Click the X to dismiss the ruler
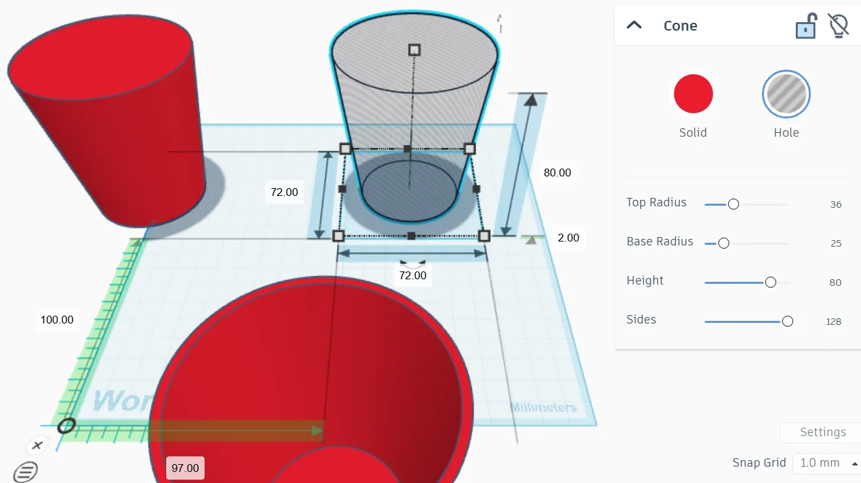The width and height of the screenshot is (861, 483). click(37, 445)
